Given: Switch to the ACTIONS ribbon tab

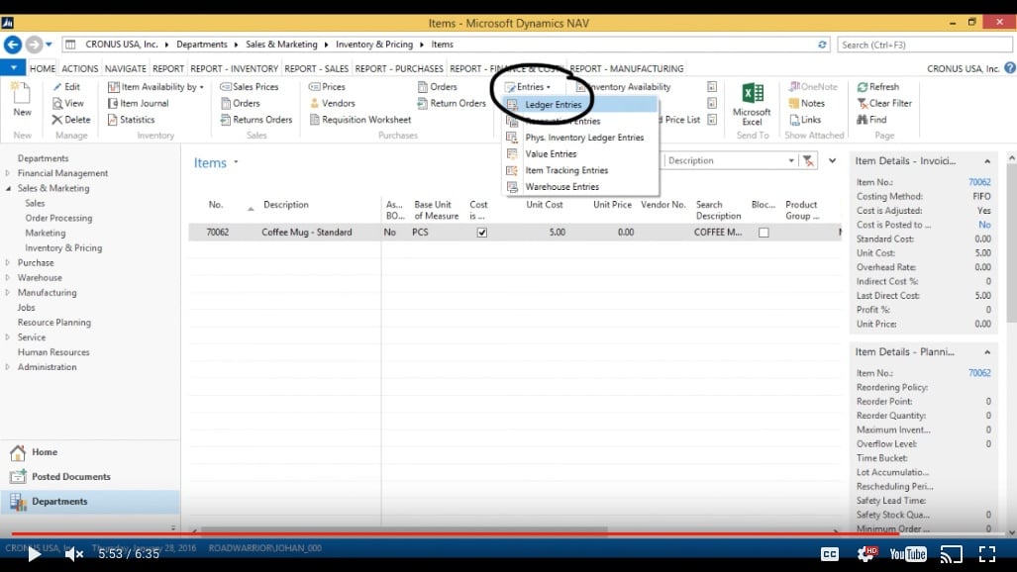Looking at the screenshot, I should (80, 68).
